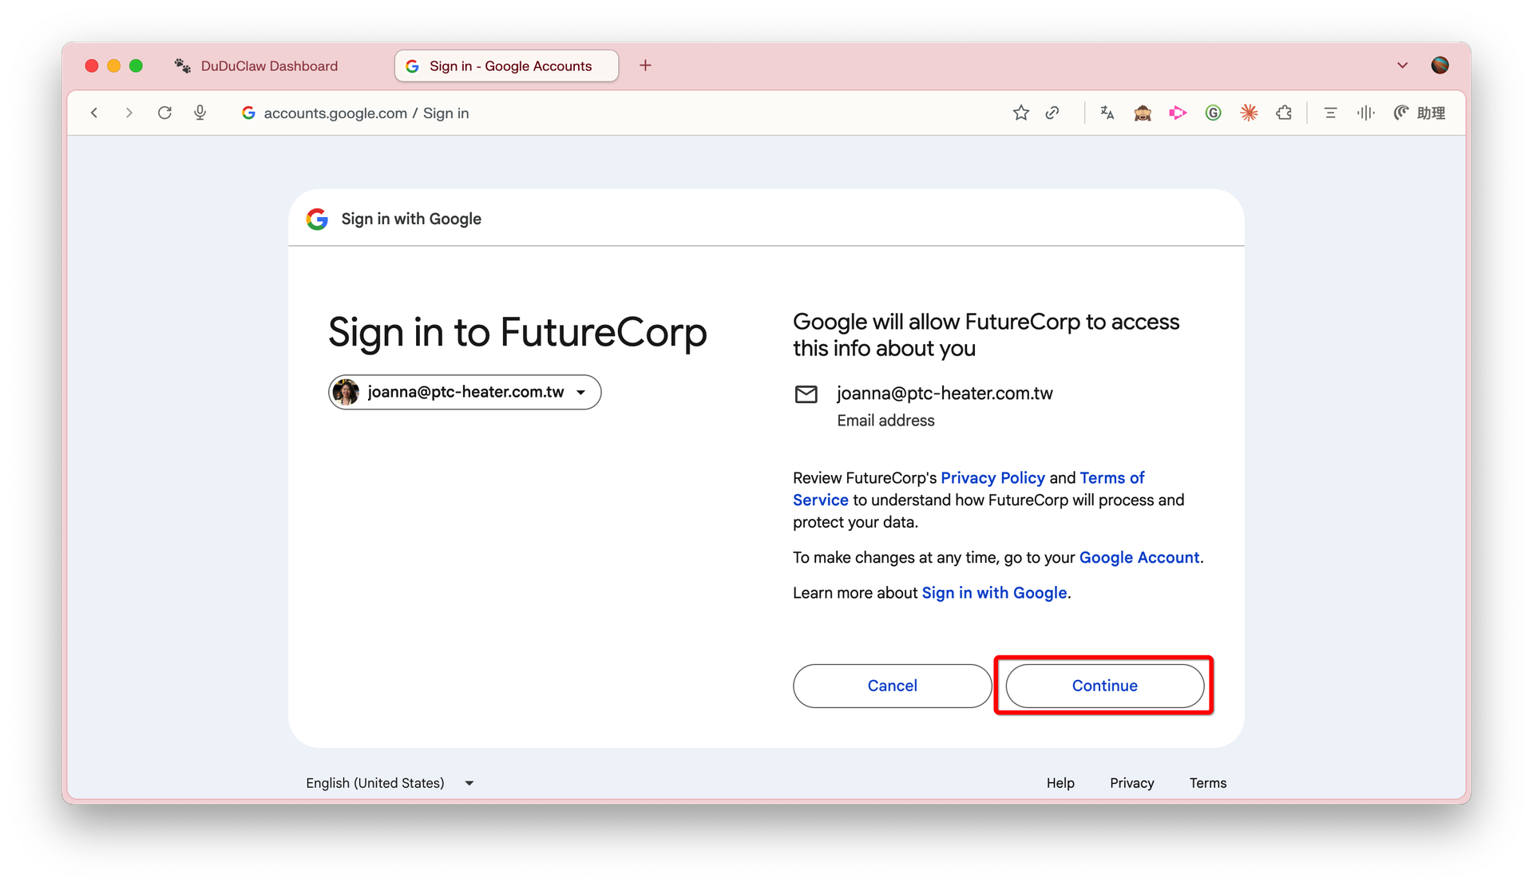Click the shared email joanna@ptc-heater.com.tw text
The height and width of the screenshot is (886, 1533).
coord(945,393)
